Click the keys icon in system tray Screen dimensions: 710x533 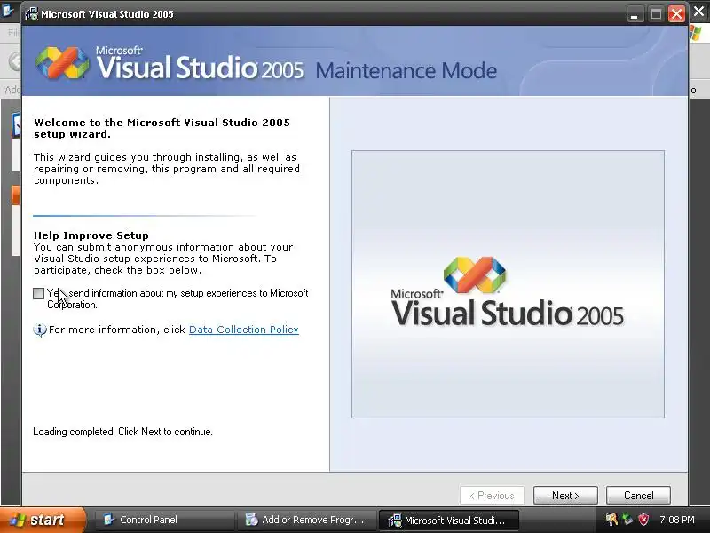coord(611,520)
